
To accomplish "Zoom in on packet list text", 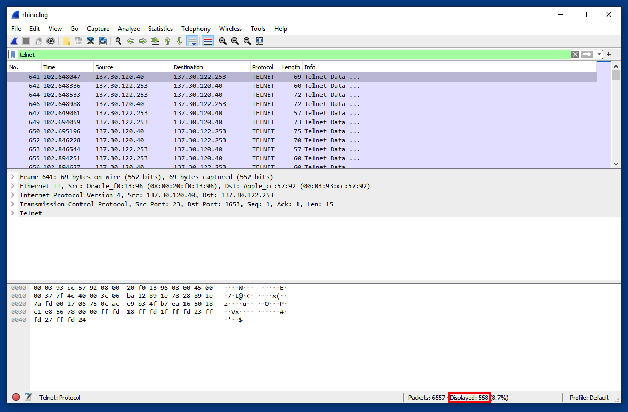I will pos(223,41).
